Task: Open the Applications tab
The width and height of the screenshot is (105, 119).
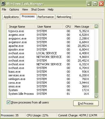Action: coord(11,17)
